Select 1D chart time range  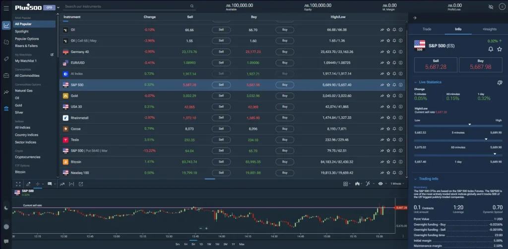coord(201,244)
